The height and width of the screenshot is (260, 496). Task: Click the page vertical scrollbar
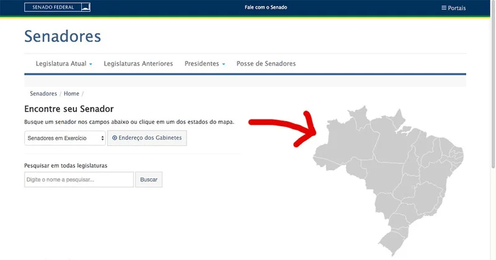(493, 84)
